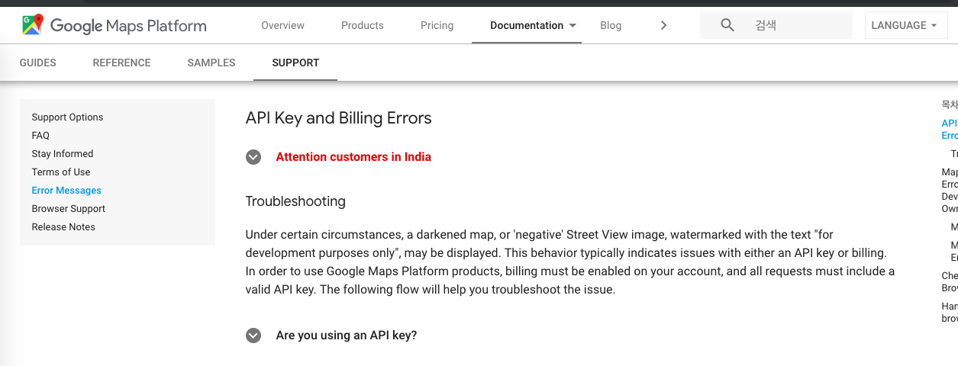The image size is (958, 366).
Task: Open Stay Informed sidebar link
Action: point(63,154)
